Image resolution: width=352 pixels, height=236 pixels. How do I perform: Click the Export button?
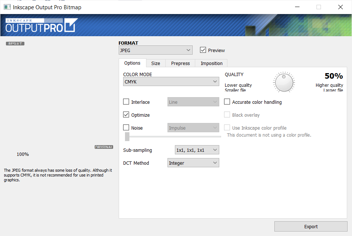tap(311, 226)
